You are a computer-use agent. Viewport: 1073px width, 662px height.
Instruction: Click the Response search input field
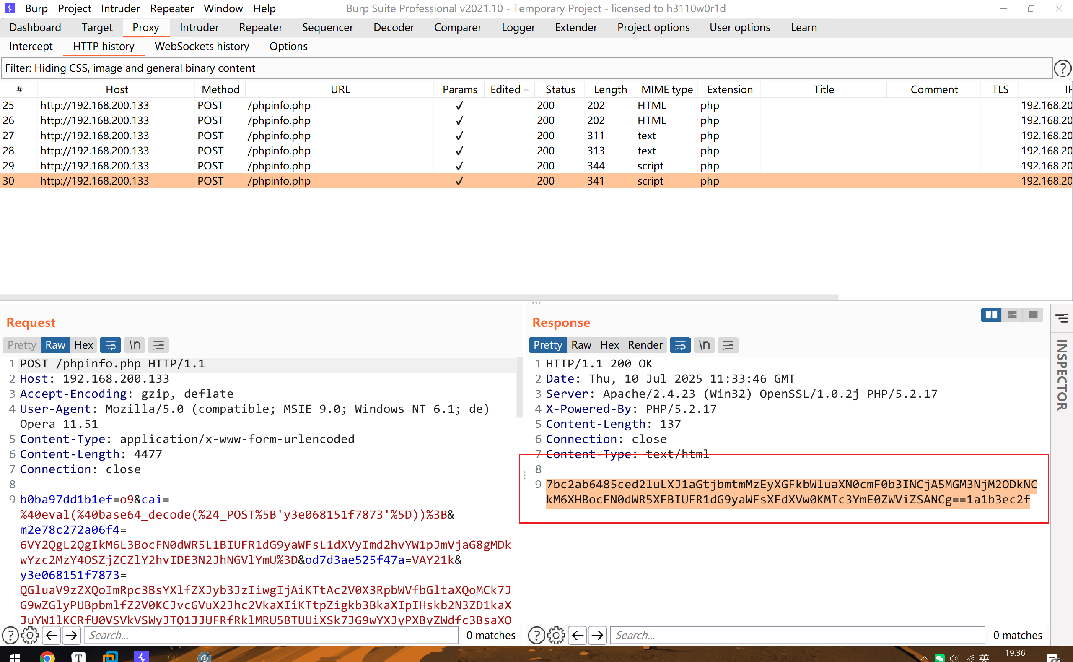797,635
